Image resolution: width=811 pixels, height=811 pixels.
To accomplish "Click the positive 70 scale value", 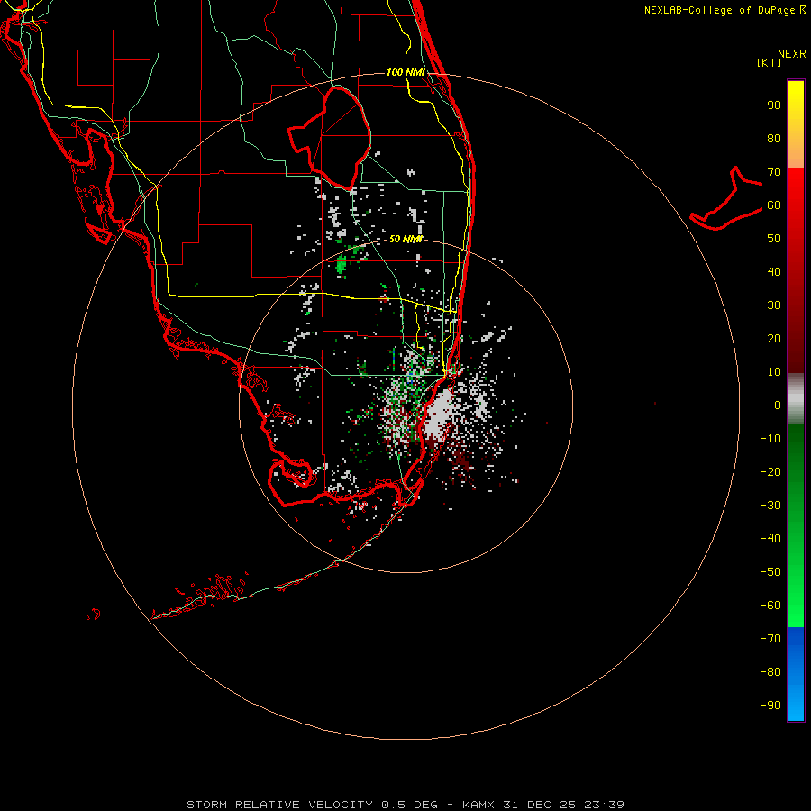I will click(x=774, y=172).
